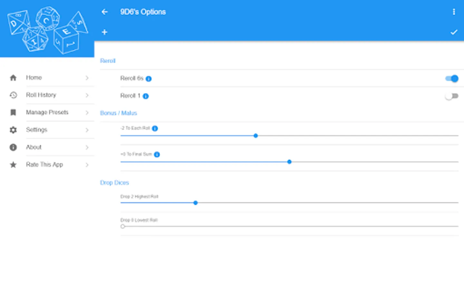Expand the Roll History chevron
Screen dimensions: 464x290
point(87,95)
